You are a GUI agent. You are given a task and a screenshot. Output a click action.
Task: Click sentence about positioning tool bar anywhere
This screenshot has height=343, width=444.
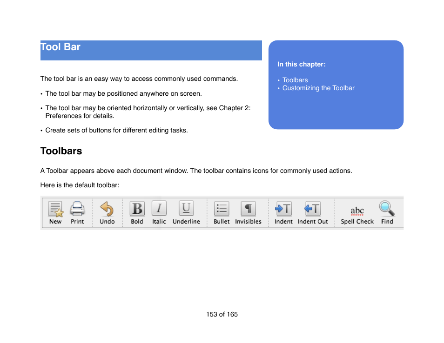click(123, 93)
